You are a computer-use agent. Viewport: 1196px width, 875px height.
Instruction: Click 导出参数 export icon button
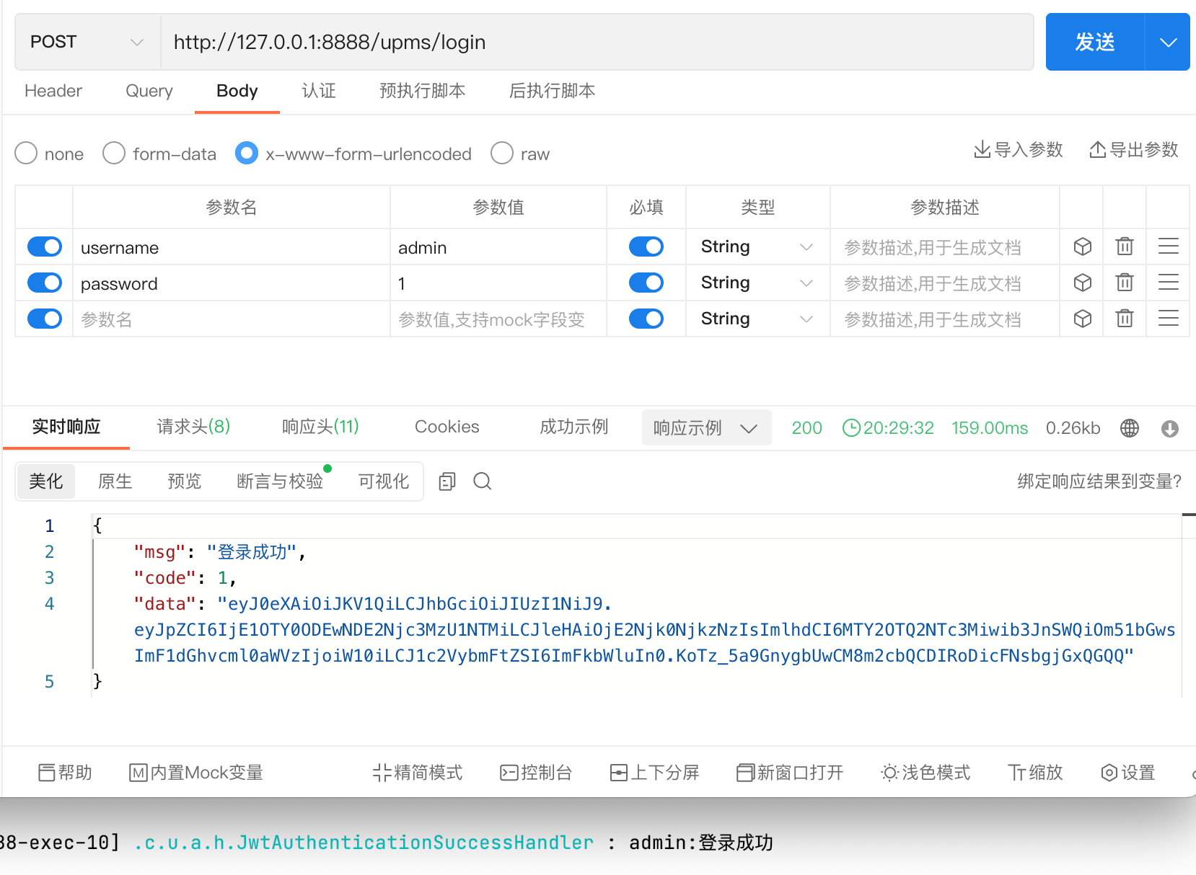(1133, 150)
